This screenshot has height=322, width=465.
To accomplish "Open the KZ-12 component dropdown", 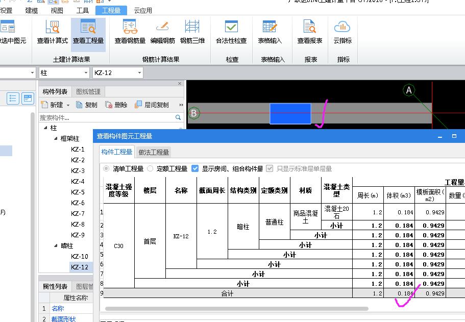I will [x=139, y=72].
